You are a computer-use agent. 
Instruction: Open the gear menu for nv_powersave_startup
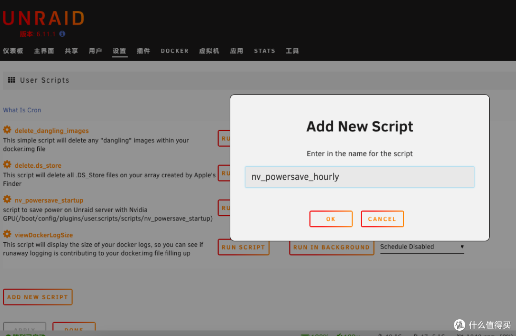click(x=7, y=199)
